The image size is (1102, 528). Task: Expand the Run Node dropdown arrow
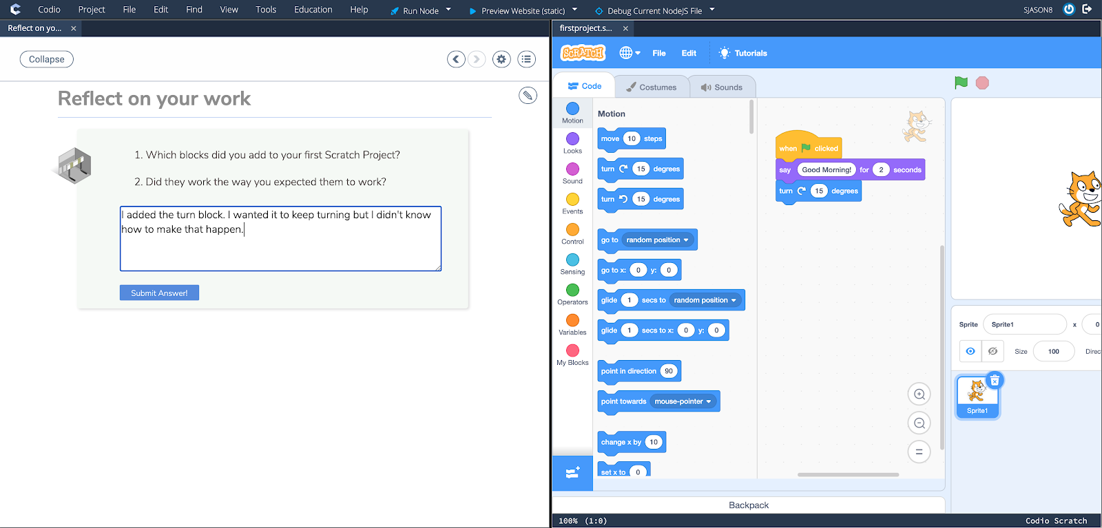pos(448,10)
